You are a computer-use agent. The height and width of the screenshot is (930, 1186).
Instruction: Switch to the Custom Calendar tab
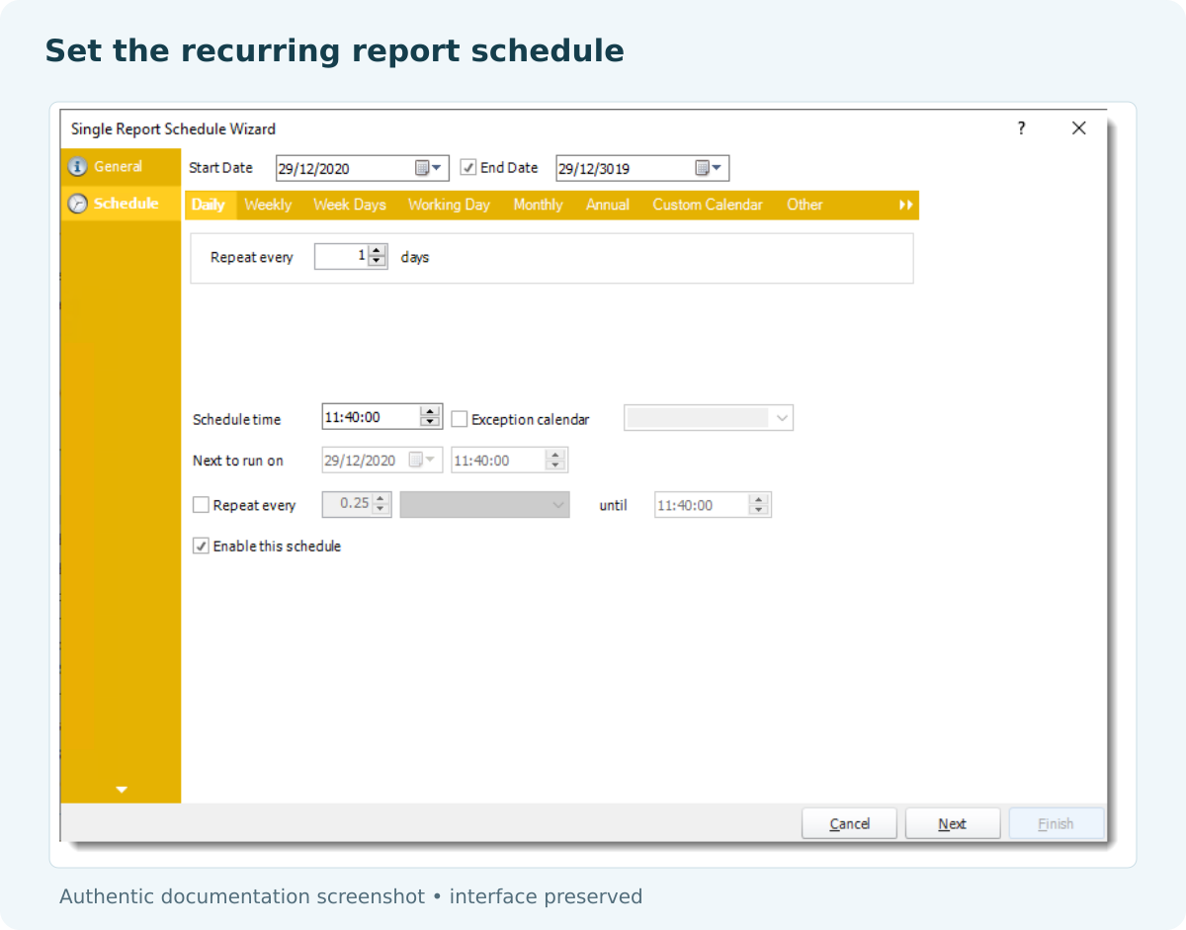tap(708, 205)
